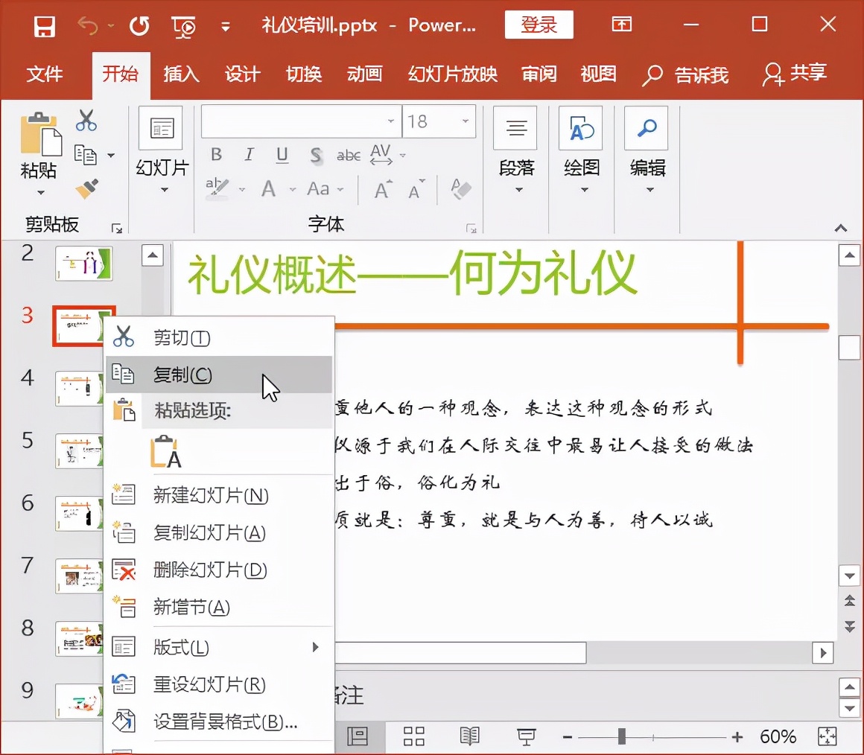Click the Save icon in quick access toolbar

pyautogui.click(x=44, y=25)
